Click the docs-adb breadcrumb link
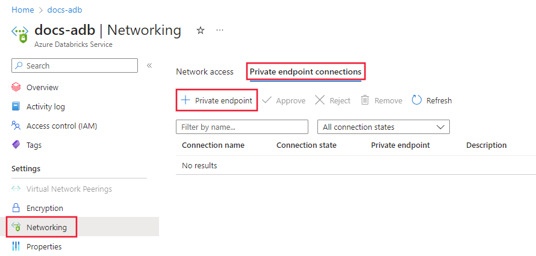Viewport: 536px width, 256px height. point(64,11)
